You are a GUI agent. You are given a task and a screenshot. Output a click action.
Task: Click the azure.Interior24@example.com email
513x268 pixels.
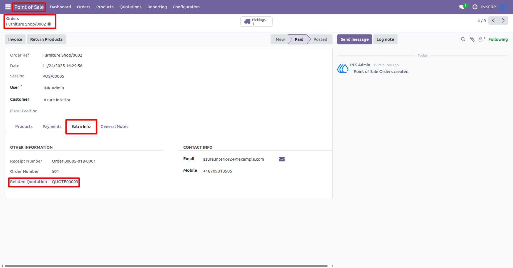tap(233, 159)
